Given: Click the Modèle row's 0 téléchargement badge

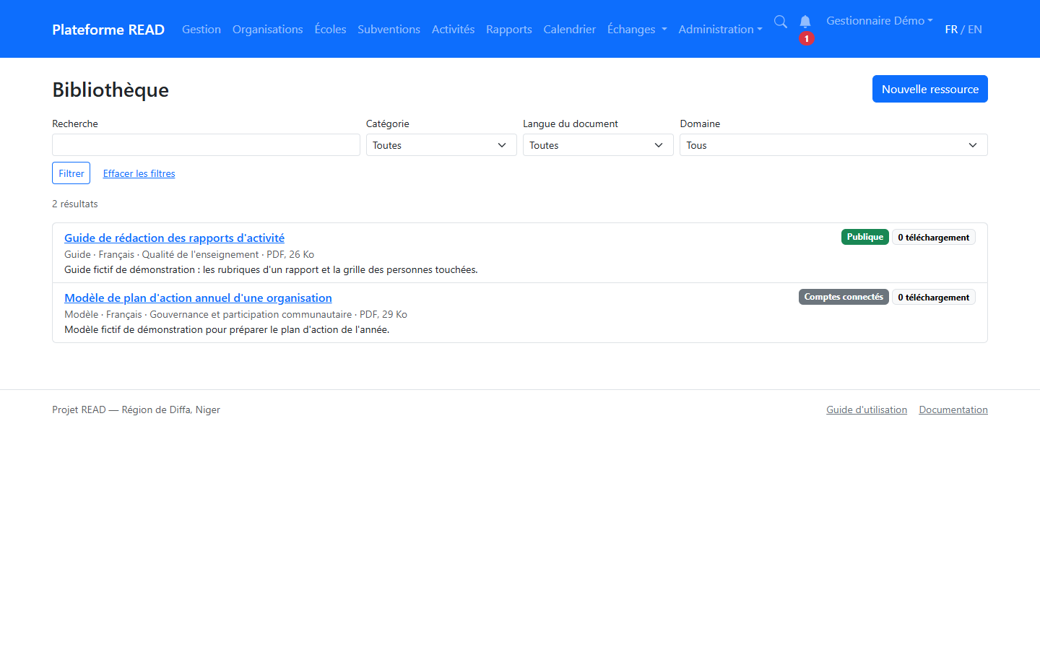Looking at the screenshot, I should click(934, 298).
